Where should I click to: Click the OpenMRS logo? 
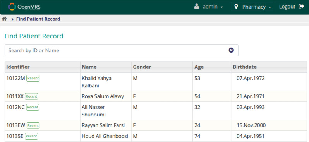click(x=24, y=7)
